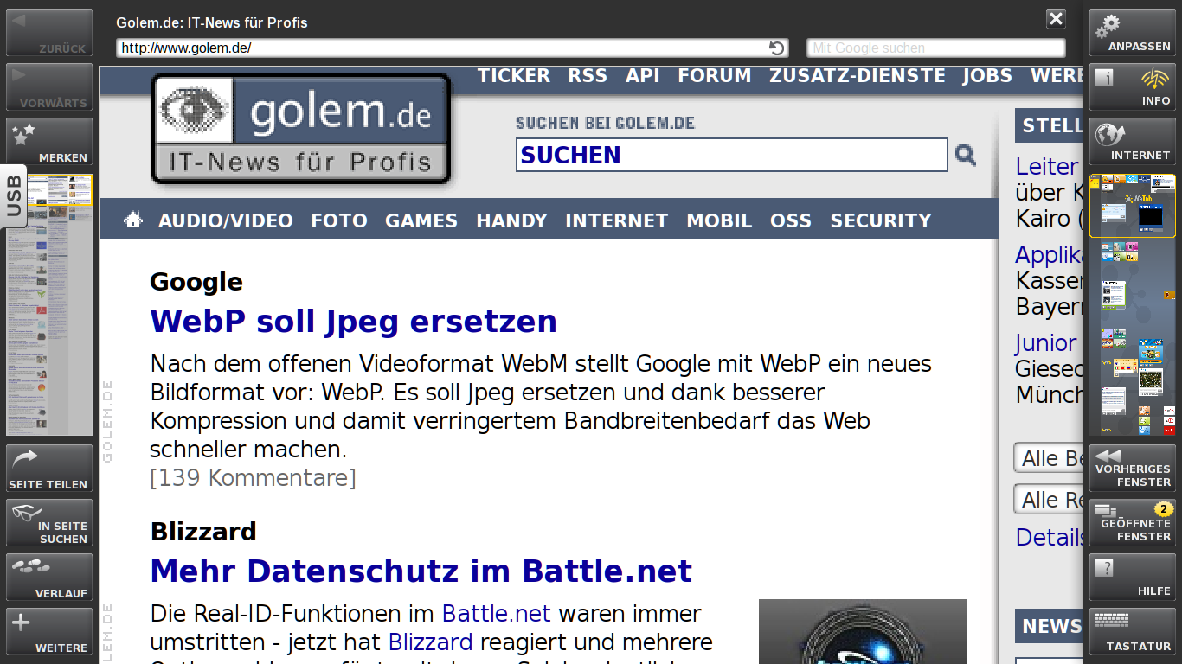The width and height of the screenshot is (1182, 664).
Task: Click the Vorwärts forward button
Action: [49, 87]
